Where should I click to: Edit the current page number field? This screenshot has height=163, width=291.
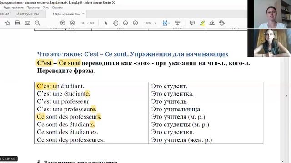point(83,23)
